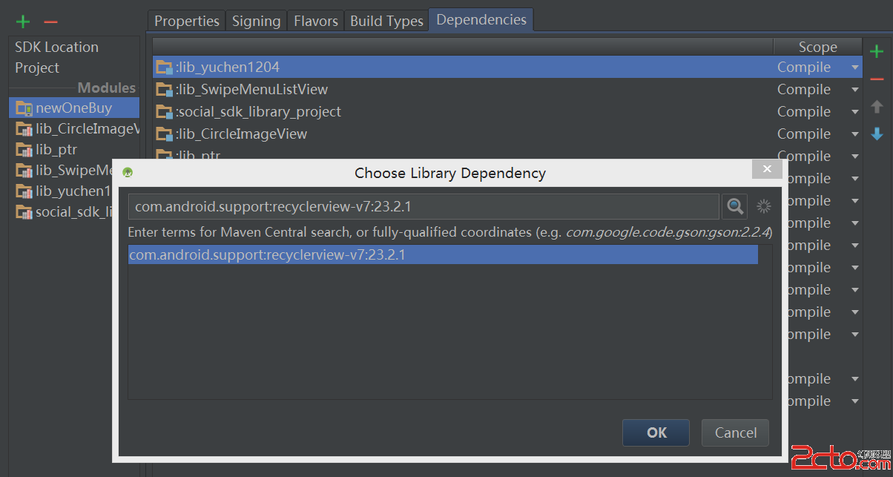Click the library search text field
This screenshot has height=477, width=893.
[423, 207]
